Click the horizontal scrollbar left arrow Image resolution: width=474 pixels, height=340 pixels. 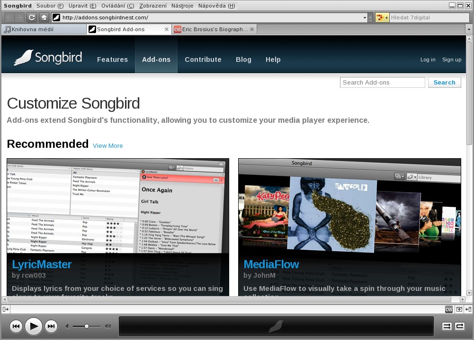click(5, 299)
